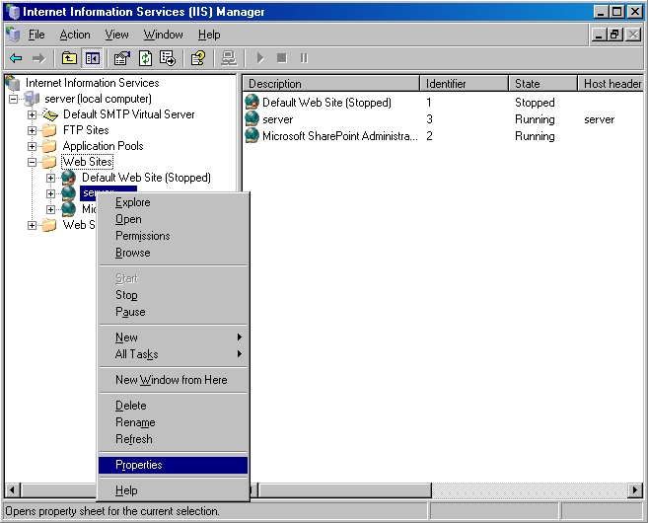Choose Permissions in the context menu
This screenshot has width=648, height=523.
tap(173, 236)
